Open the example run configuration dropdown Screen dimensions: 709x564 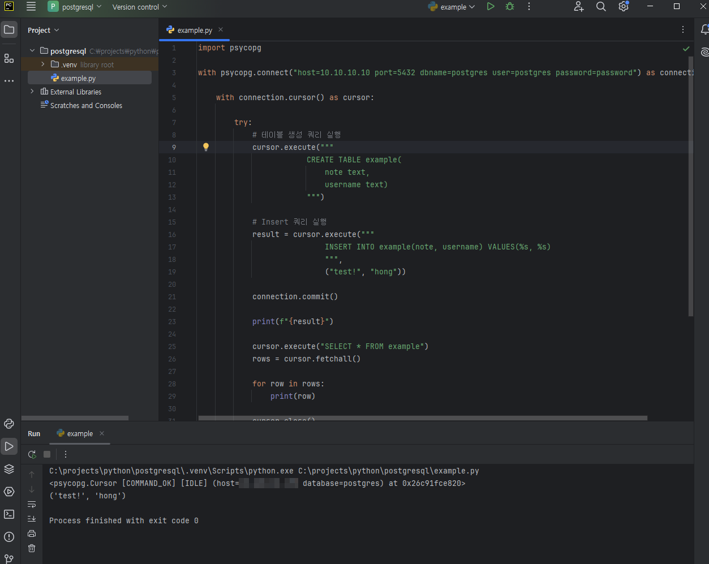452,7
